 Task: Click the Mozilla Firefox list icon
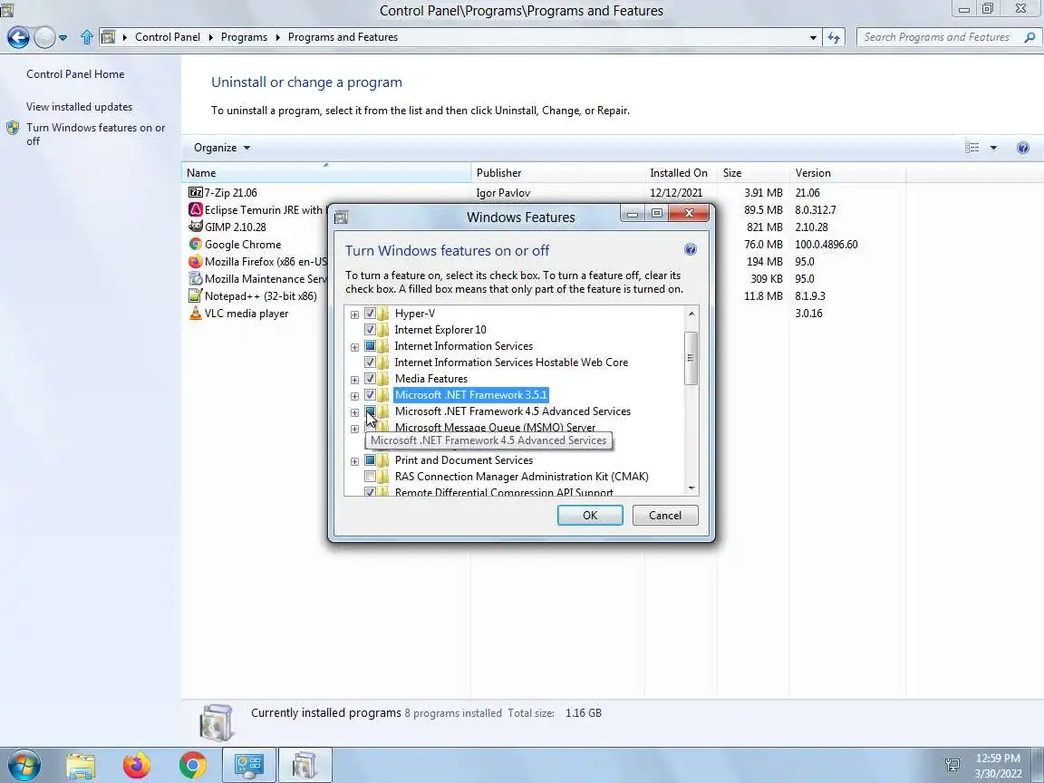click(195, 262)
